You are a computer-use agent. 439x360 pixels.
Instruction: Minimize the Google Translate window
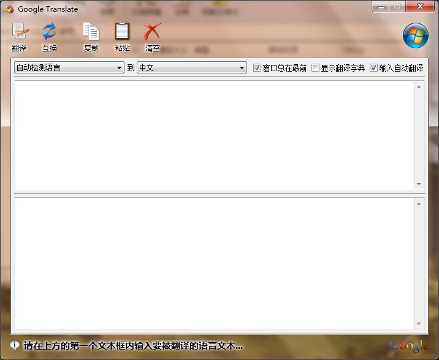click(381, 7)
